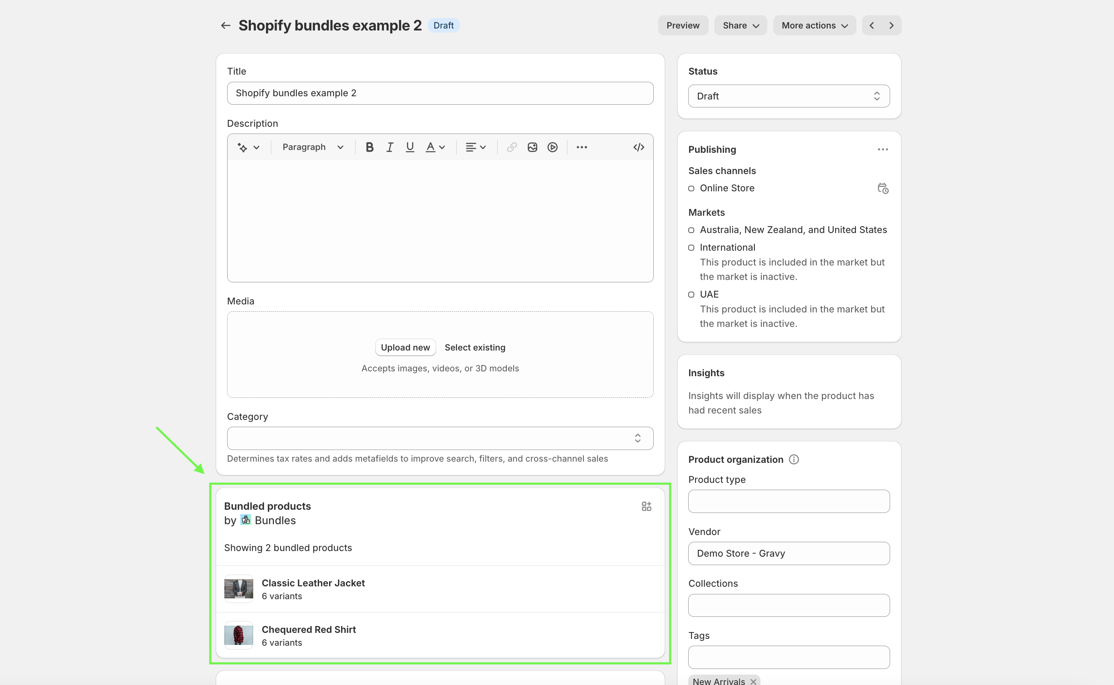Viewport: 1114px width, 685px height.
Task: Click the insert link icon
Action: 512,147
